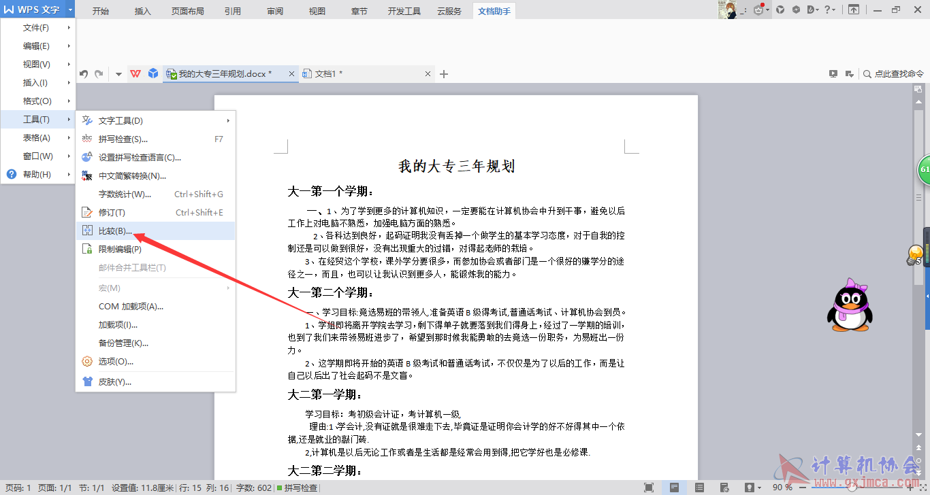Click the QQ penguin mascot
The height and width of the screenshot is (495, 930).
[x=850, y=305]
